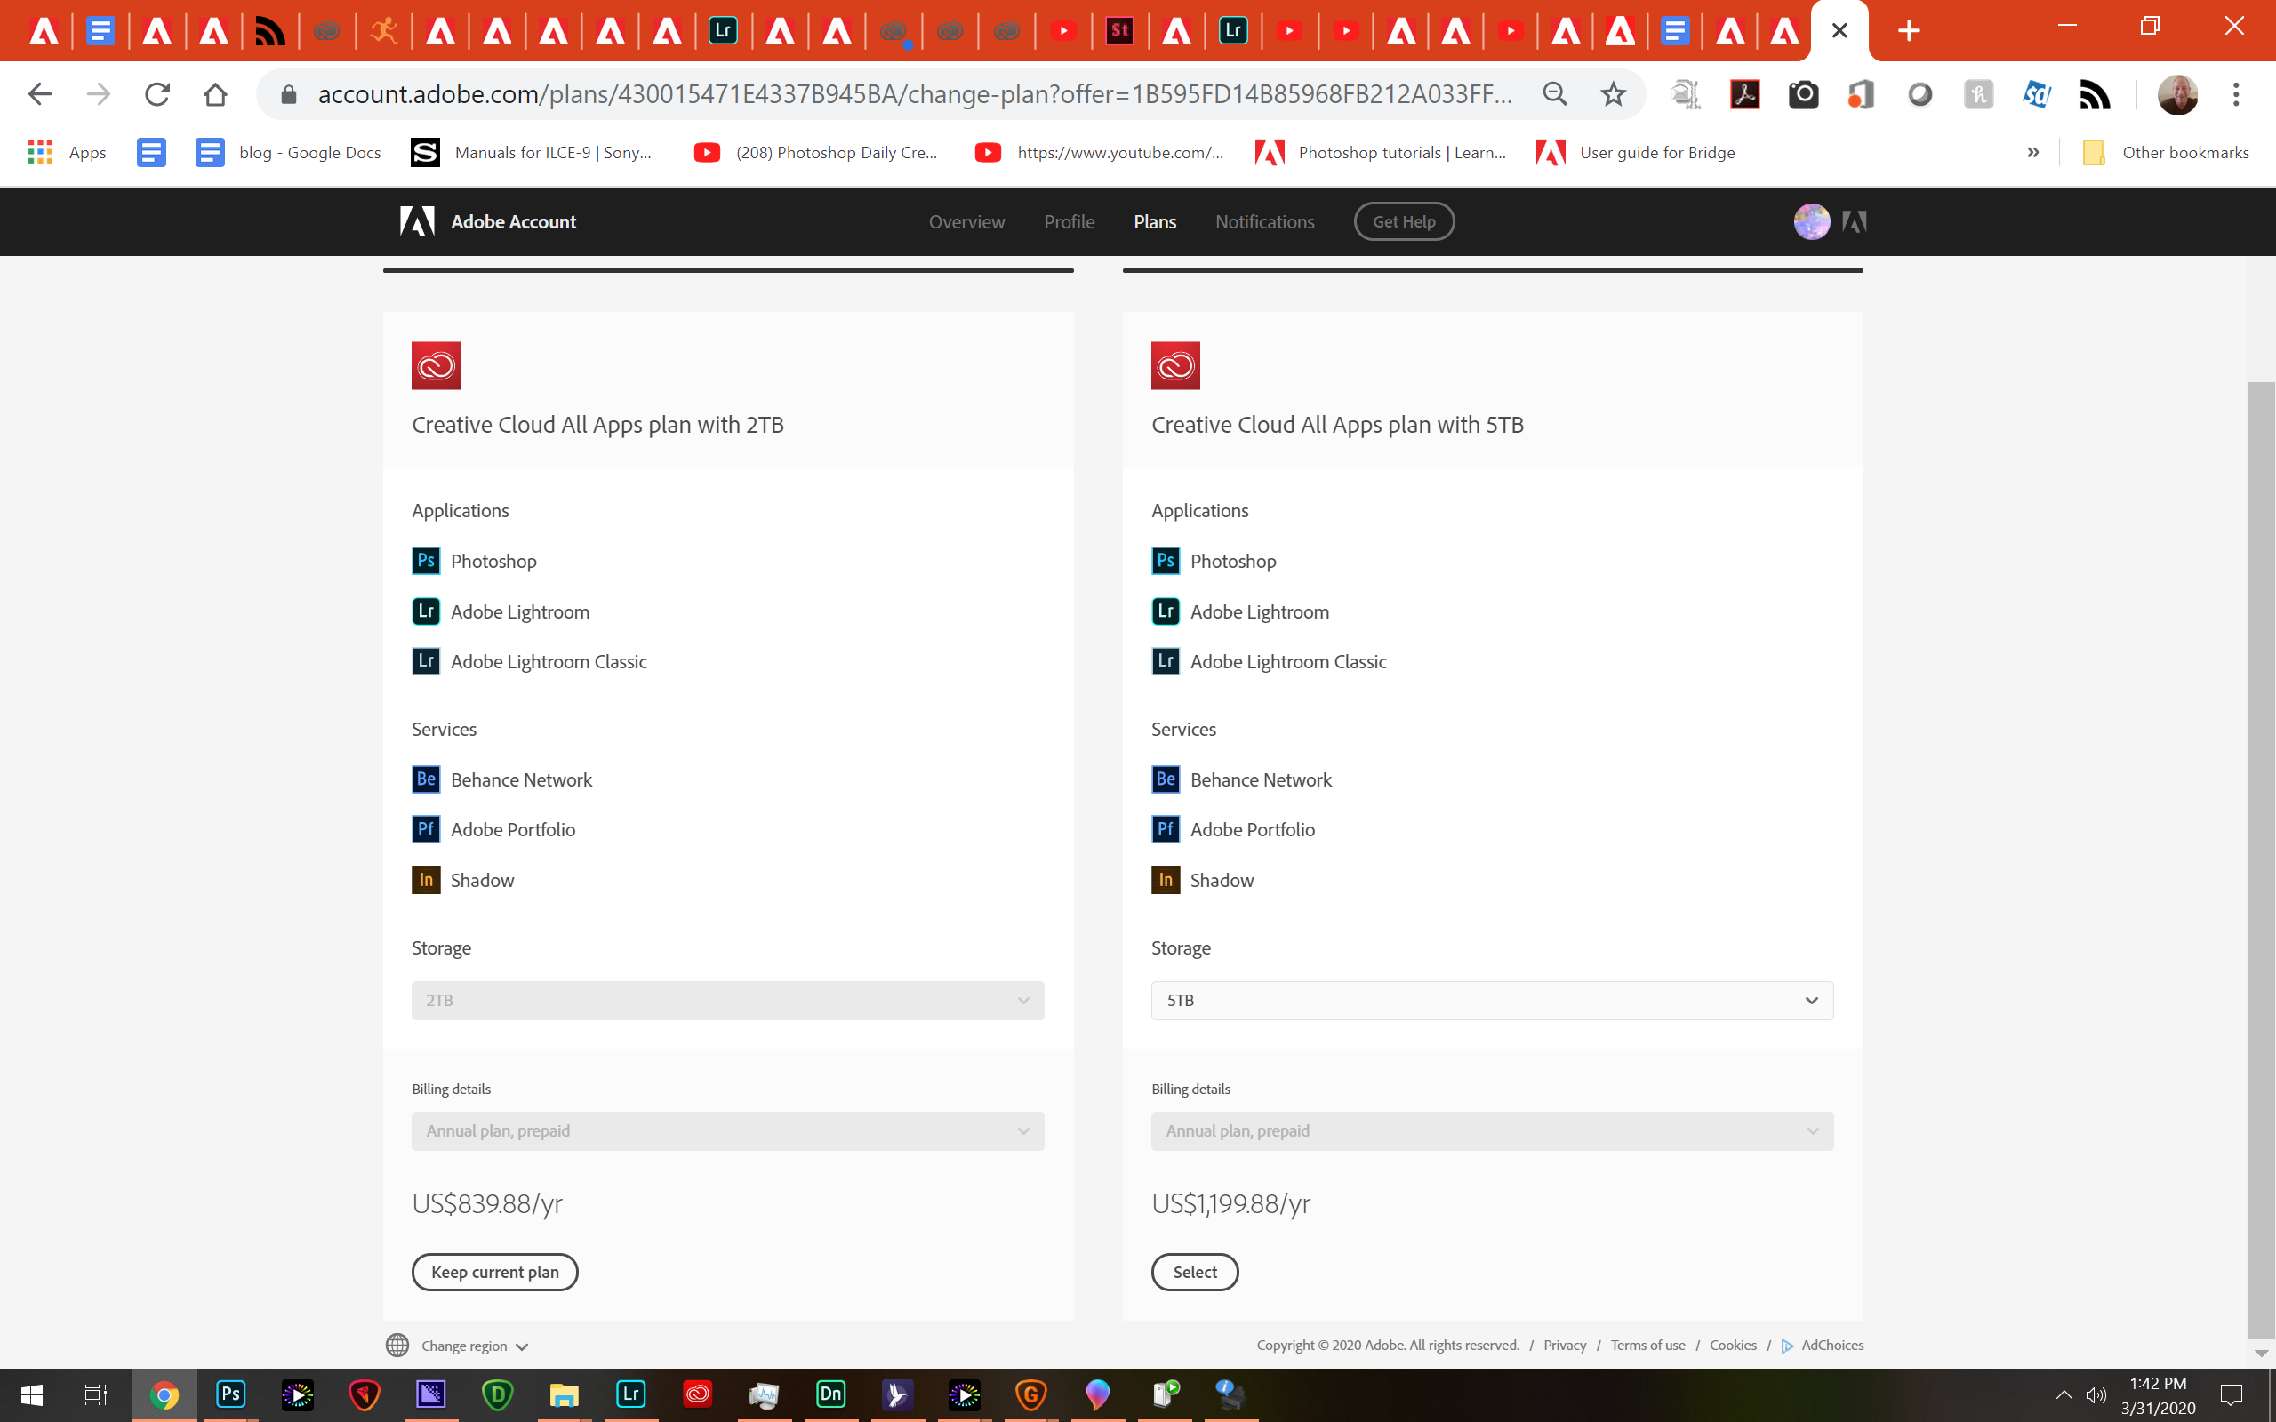
Task: Click Keep current plan for the 2TB plan
Action: pos(494,1272)
